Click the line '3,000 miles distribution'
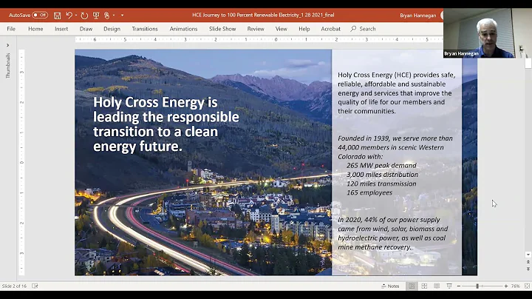This screenshot has height=299, width=532. 382,175
